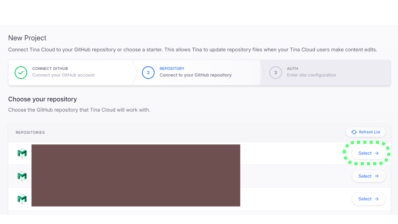Click the 'Choose the GitHub repository' description text
The image size is (398, 224).
tap(79, 110)
